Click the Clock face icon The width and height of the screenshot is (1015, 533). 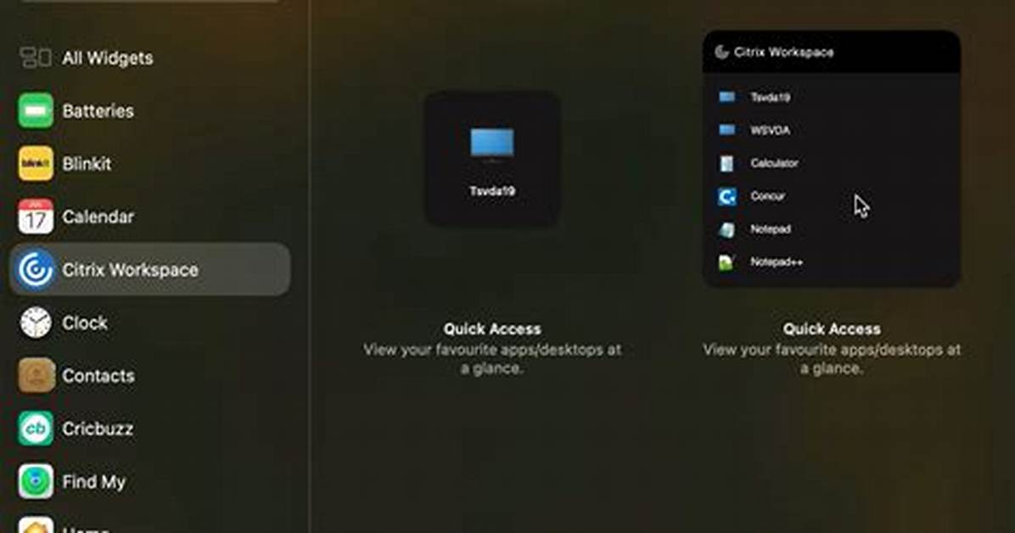tap(36, 323)
